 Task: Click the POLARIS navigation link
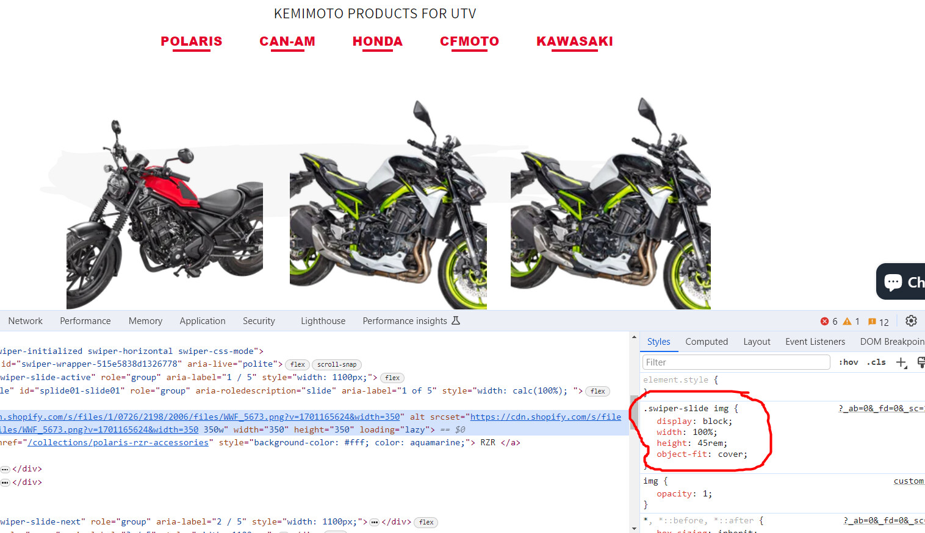coord(192,41)
